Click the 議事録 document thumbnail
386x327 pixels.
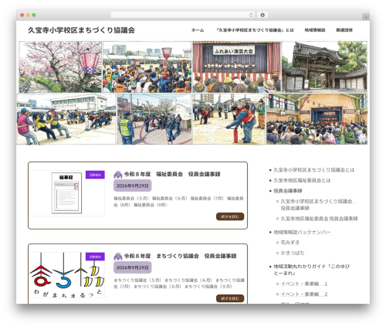click(x=67, y=193)
